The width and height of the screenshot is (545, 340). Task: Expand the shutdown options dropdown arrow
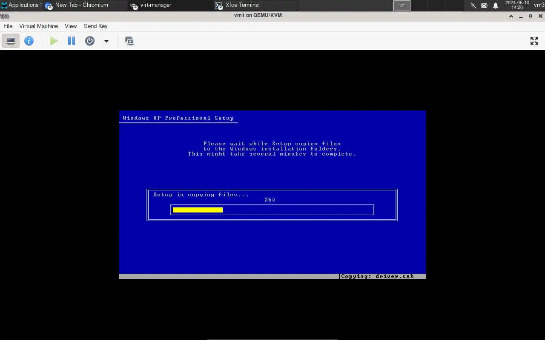(x=106, y=41)
